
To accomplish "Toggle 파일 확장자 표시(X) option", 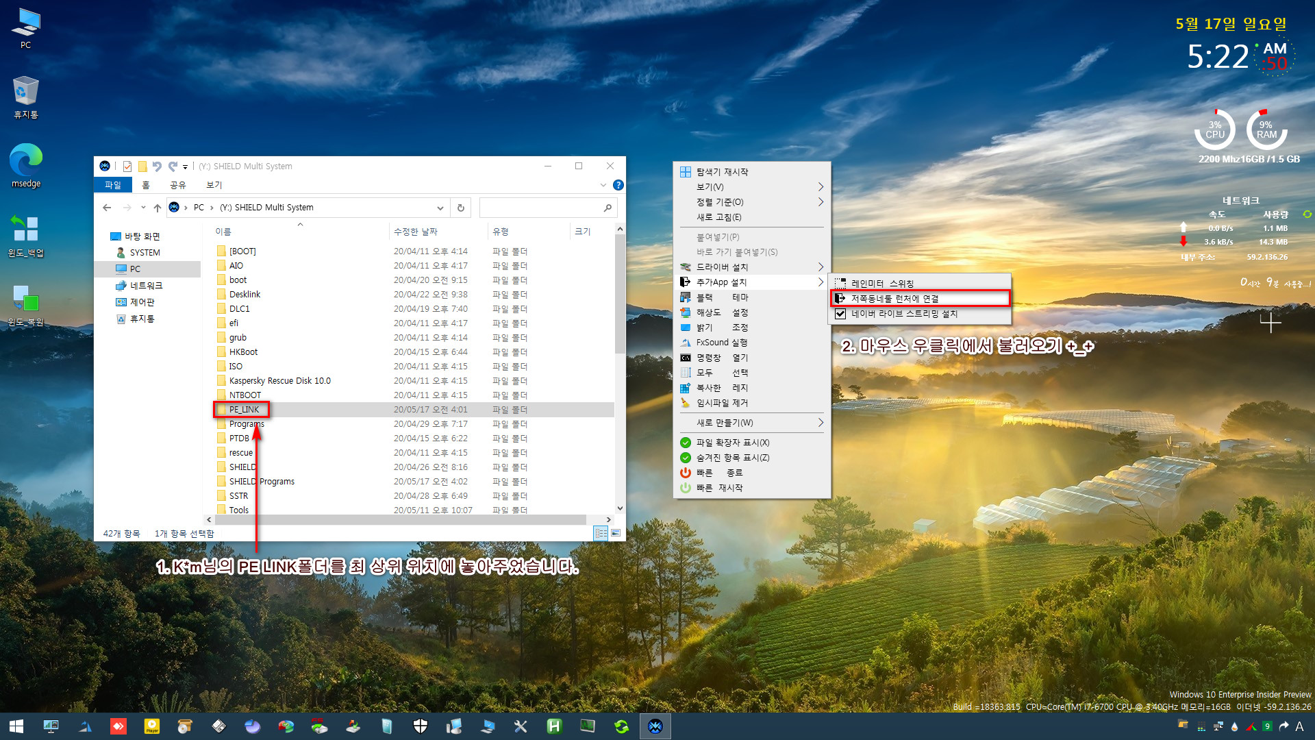I will click(x=751, y=443).
